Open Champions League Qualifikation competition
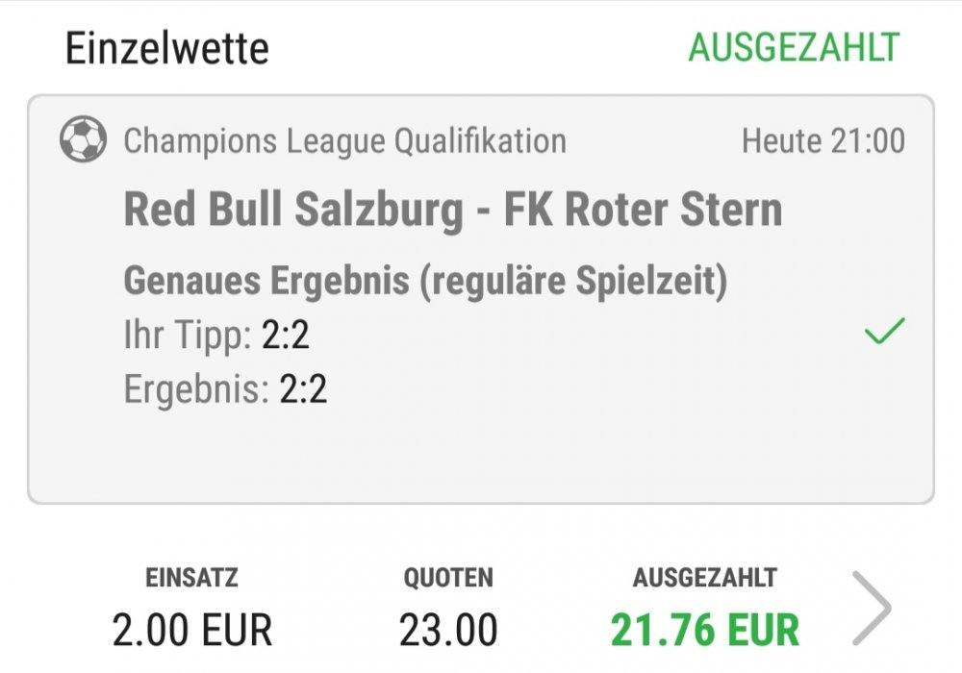The height and width of the screenshot is (673, 962). click(x=344, y=141)
